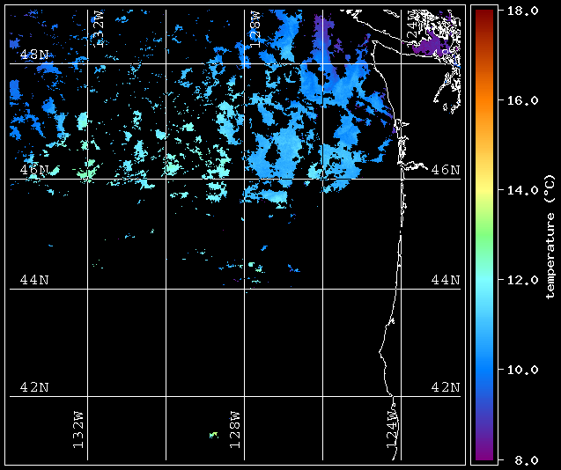
Task: Click the 14.0 colorbar tick label
Action: click(x=519, y=190)
